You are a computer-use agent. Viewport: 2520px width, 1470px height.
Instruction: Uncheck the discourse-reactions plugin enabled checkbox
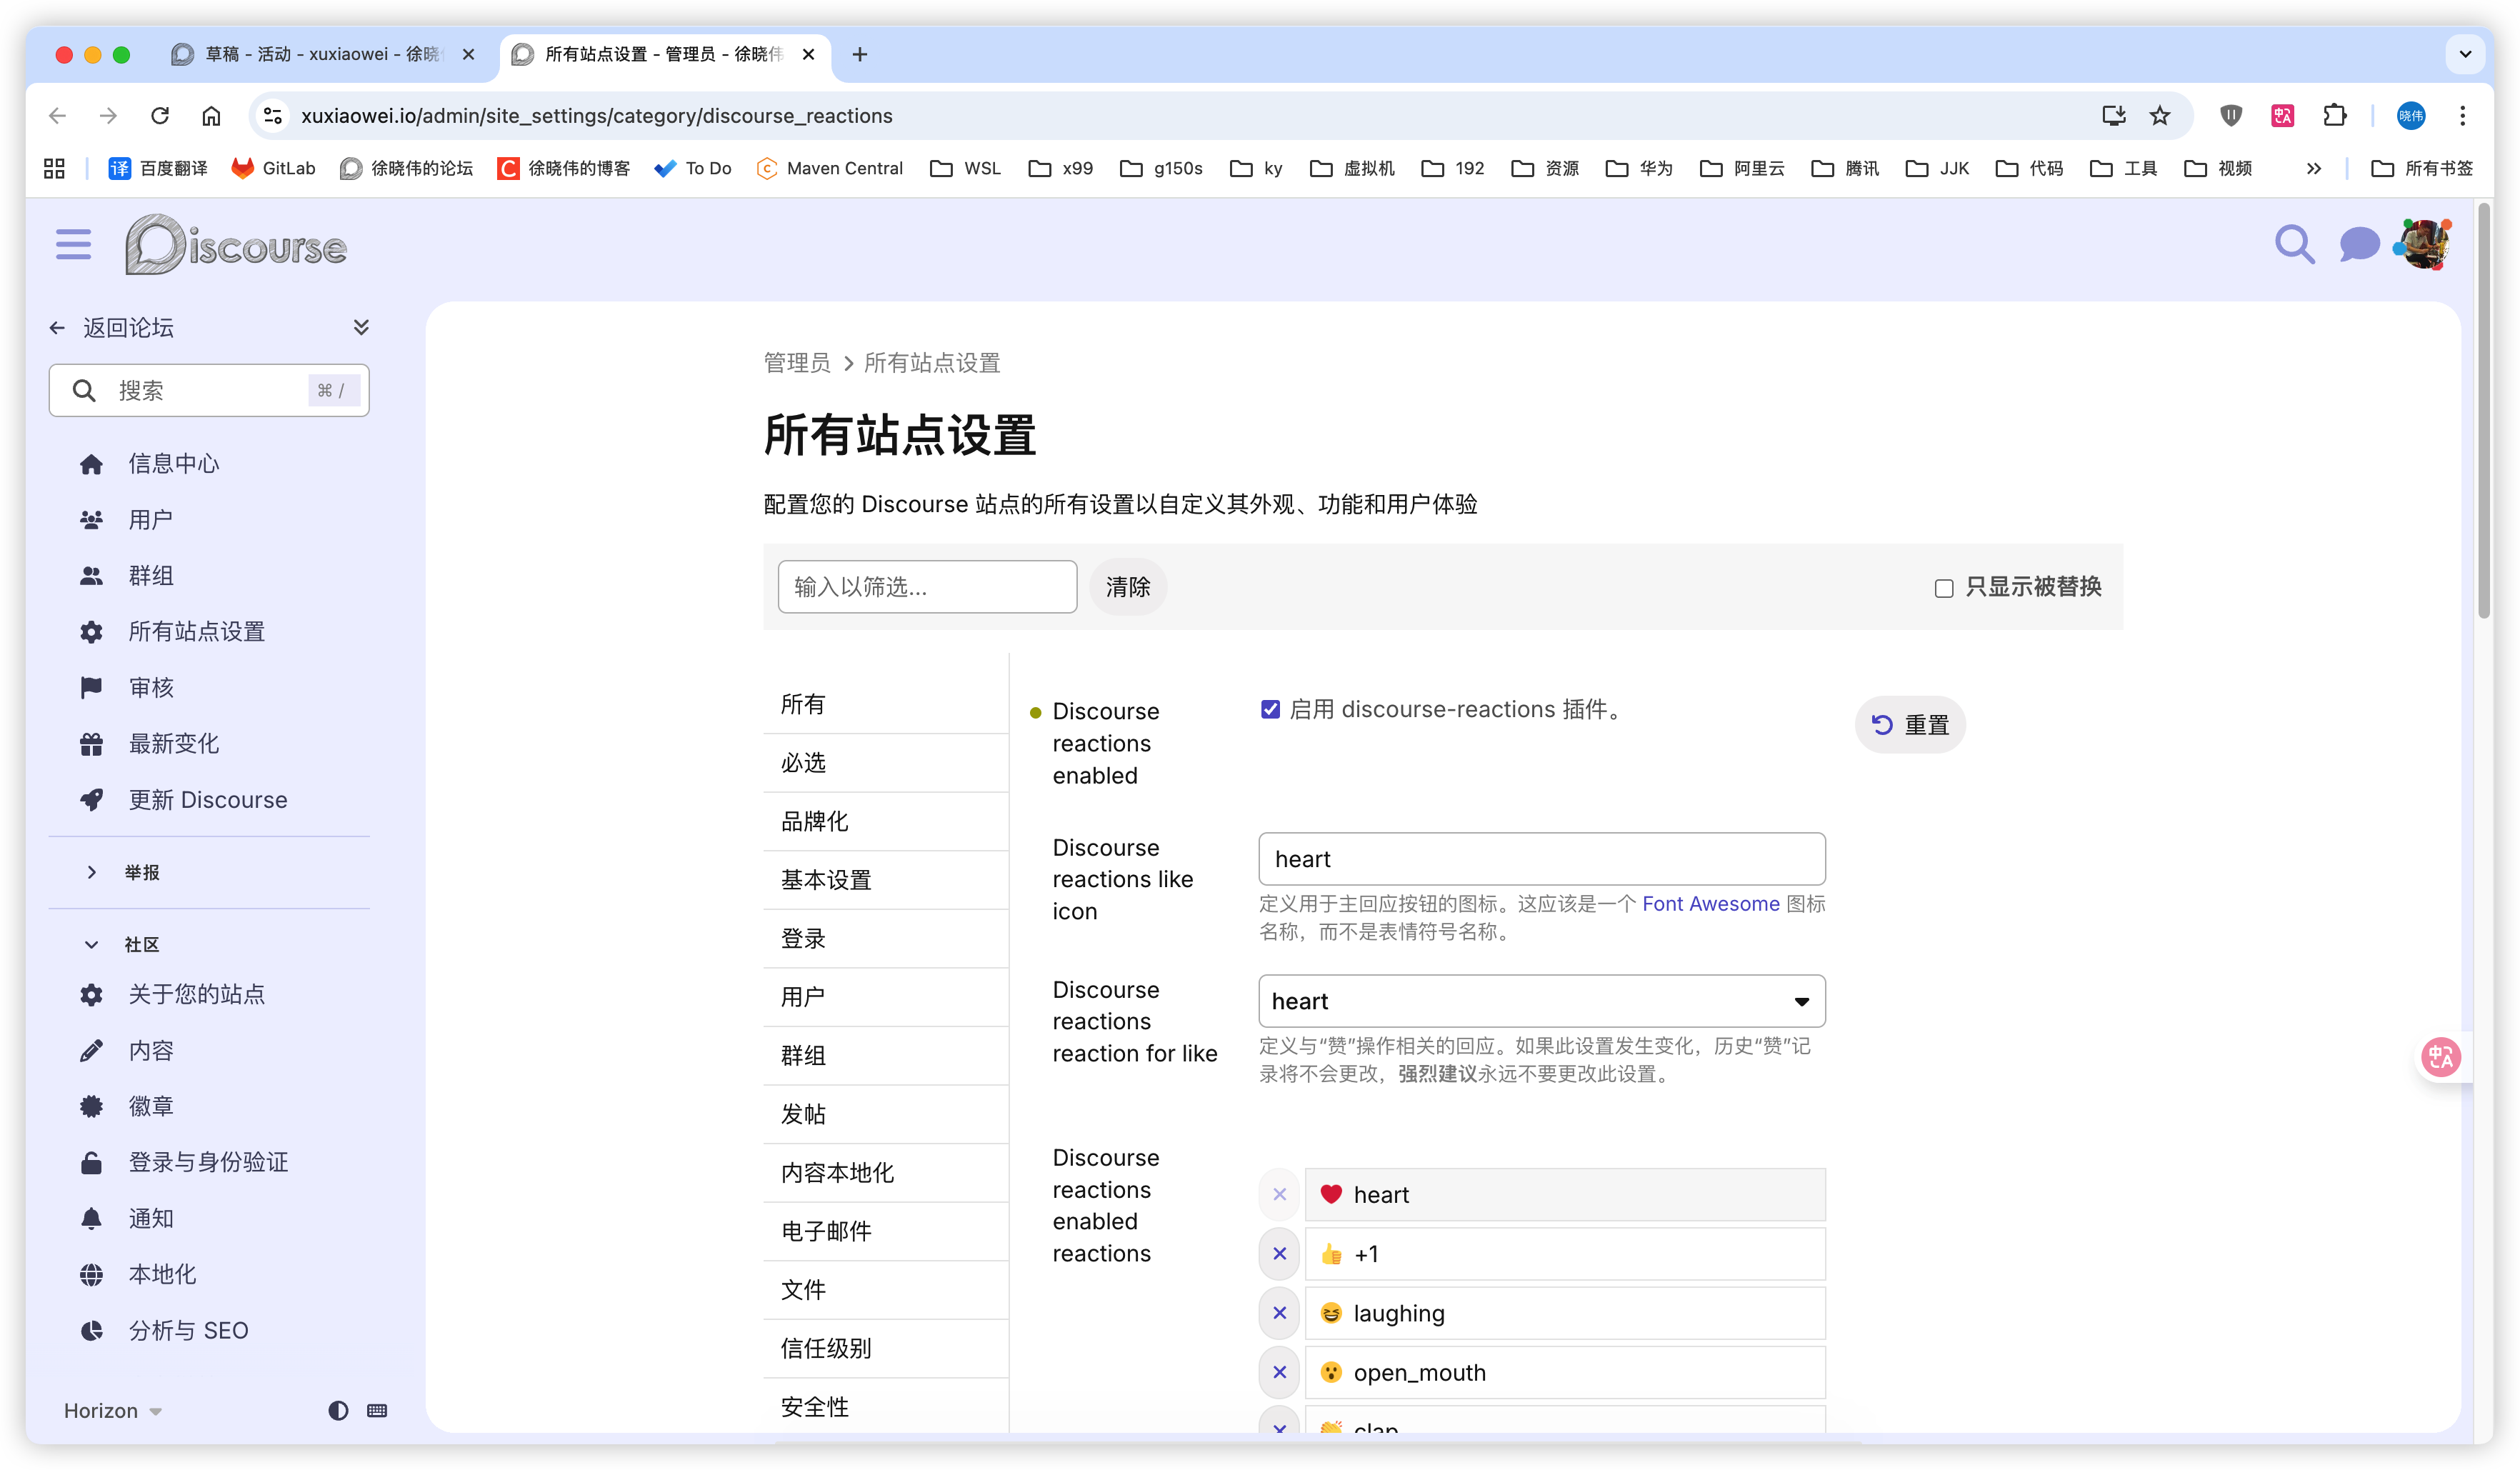tap(1270, 709)
